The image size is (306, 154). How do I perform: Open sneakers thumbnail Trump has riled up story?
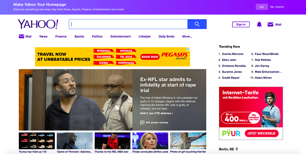[x=37, y=141]
